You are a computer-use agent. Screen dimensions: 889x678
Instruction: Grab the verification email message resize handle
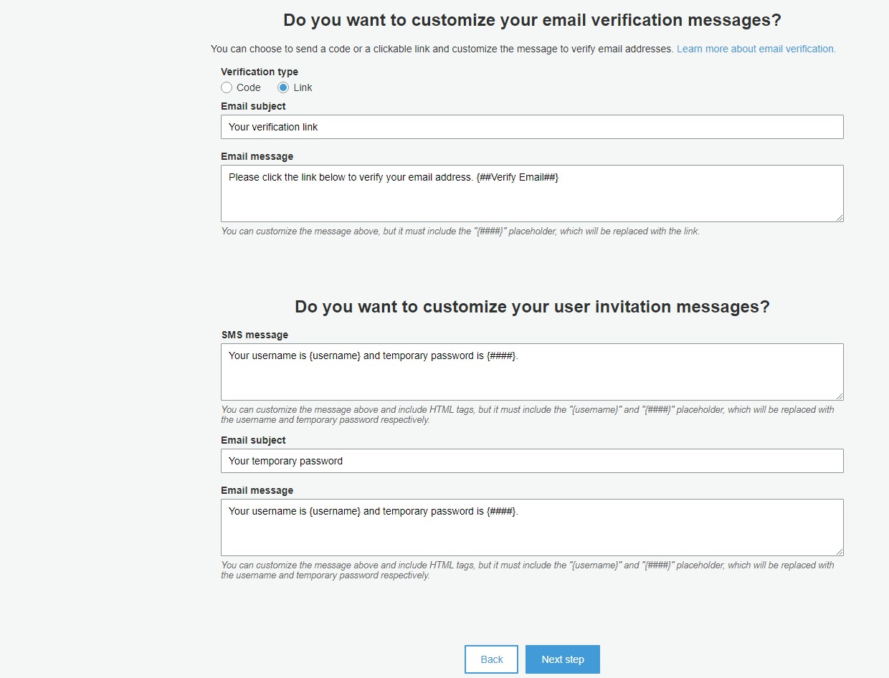pyautogui.click(x=840, y=218)
